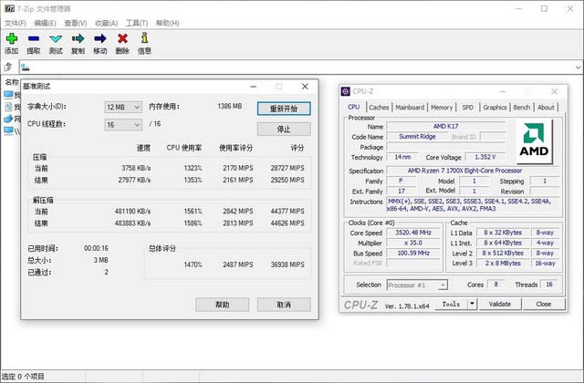The height and width of the screenshot is (383, 584).
Task: Click the green Add (添加) icon
Action: tap(11, 38)
